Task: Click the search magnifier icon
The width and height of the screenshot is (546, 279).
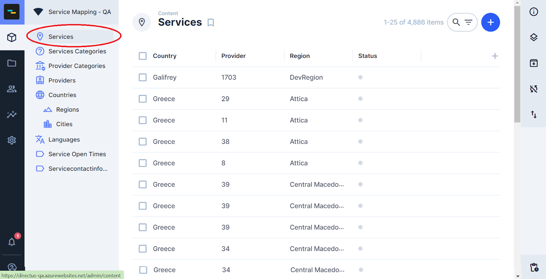Action: (x=456, y=22)
